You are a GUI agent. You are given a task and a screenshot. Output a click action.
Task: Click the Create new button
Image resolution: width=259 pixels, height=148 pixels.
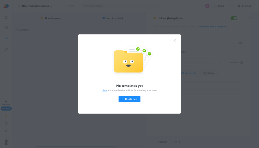[129, 99]
